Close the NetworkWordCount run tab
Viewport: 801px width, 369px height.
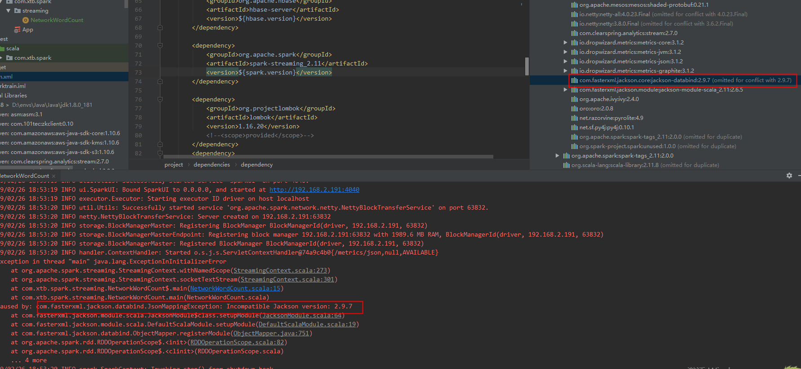54,176
